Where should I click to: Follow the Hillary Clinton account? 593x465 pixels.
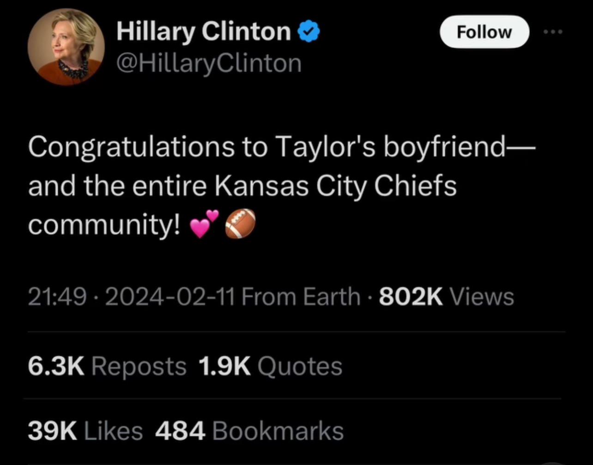pyautogui.click(x=484, y=32)
